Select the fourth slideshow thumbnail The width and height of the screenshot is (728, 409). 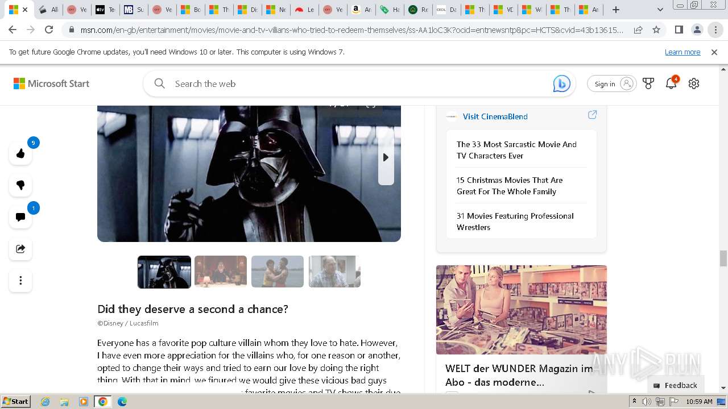click(x=334, y=272)
